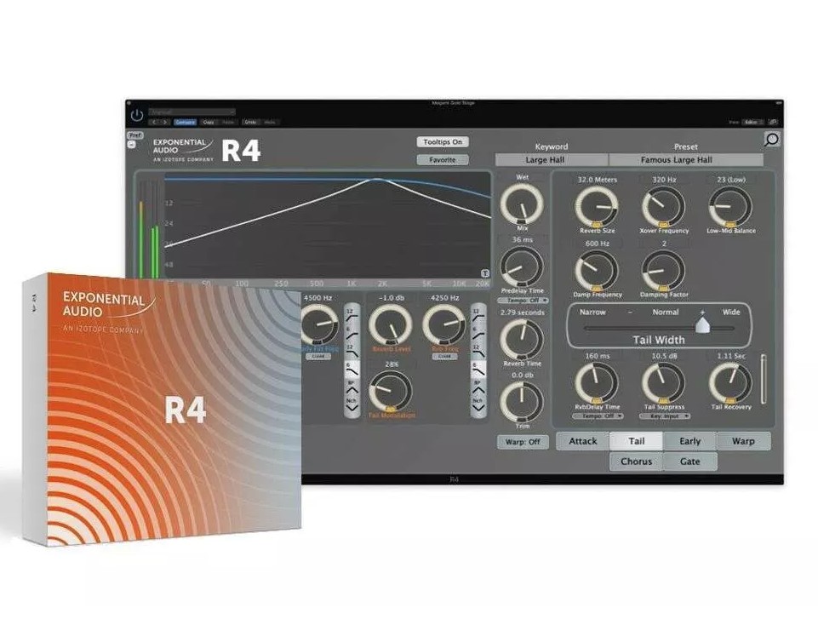Switch to the Warp tab

click(x=743, y=441)
